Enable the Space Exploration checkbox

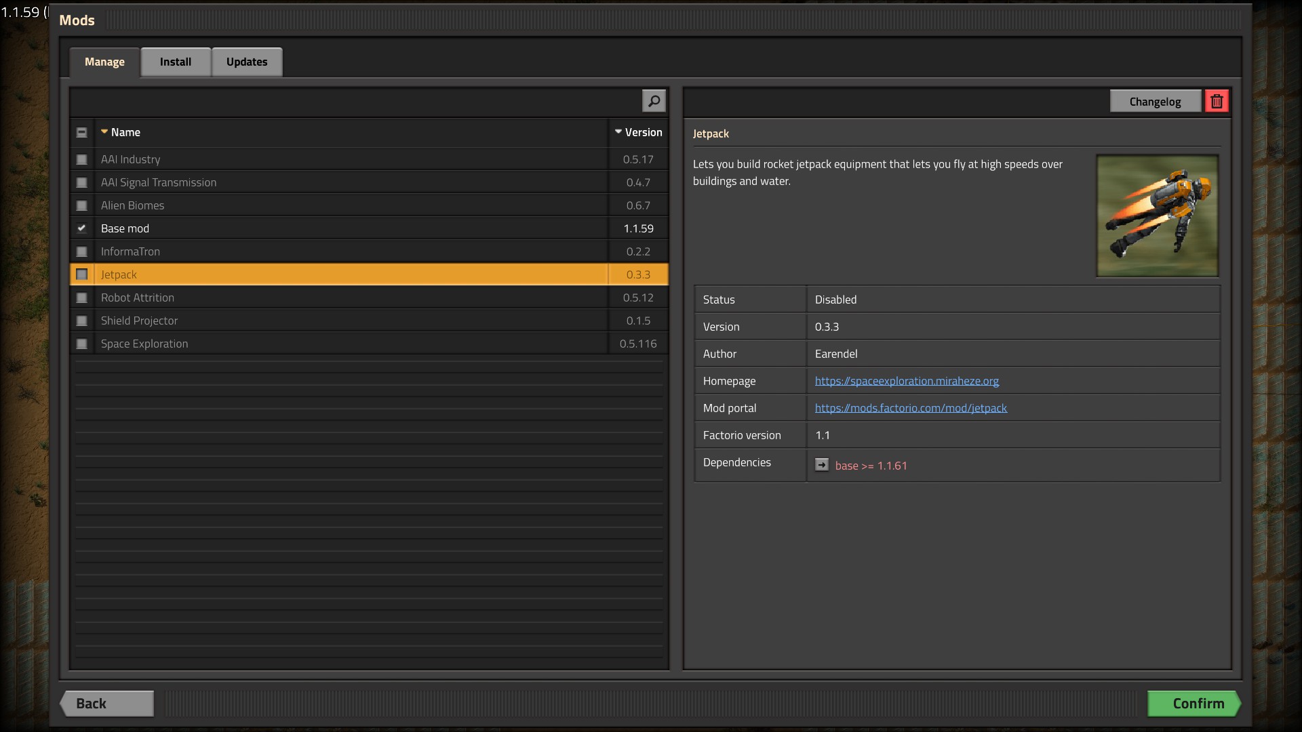coord(82,344)
